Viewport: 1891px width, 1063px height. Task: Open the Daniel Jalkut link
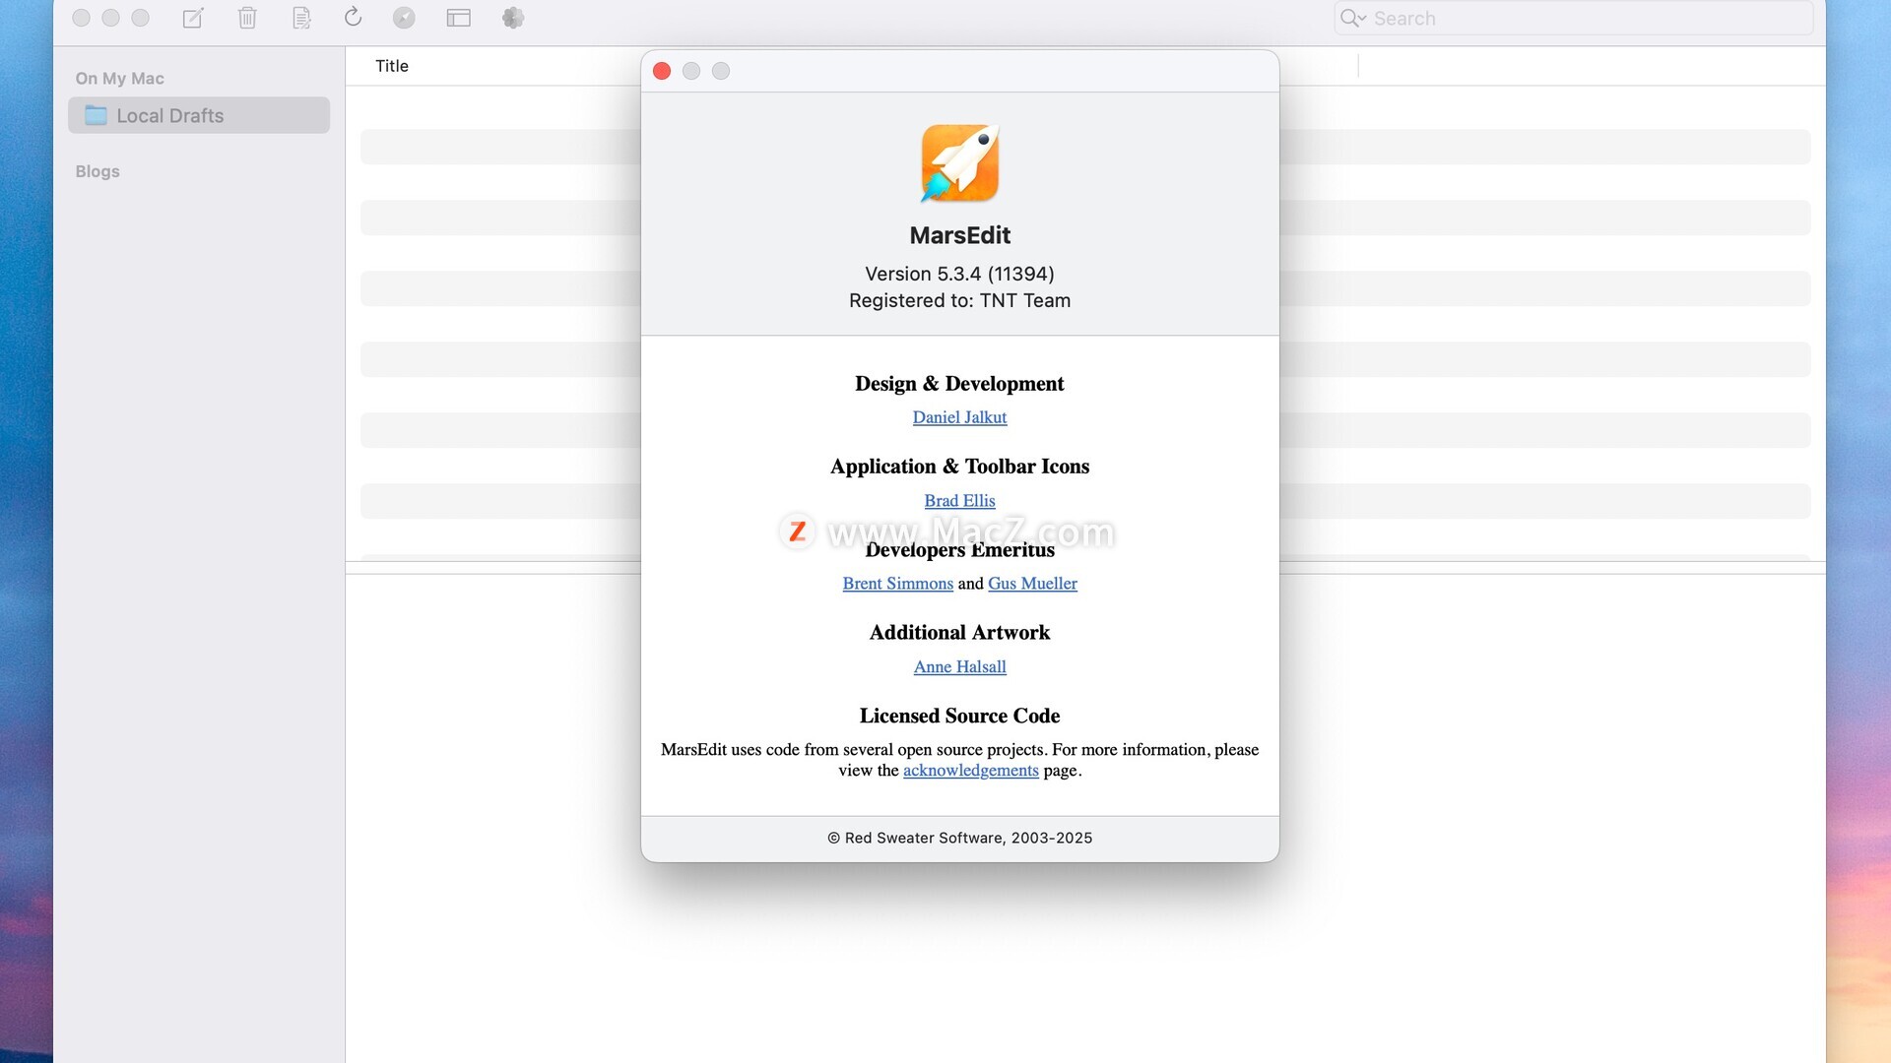(x=959, y=417)
